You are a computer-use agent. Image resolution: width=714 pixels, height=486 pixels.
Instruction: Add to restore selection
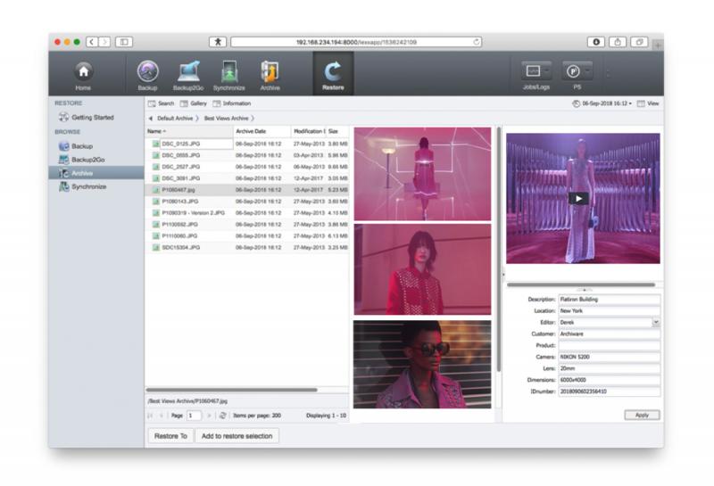click(237, 436)
